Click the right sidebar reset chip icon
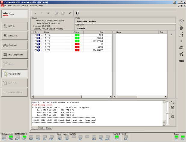 click(x=181, y=28)
